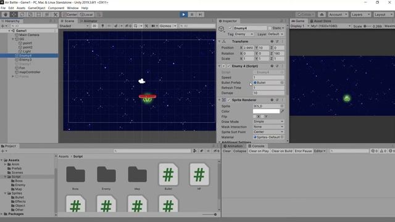Switch to the Asset Store tab

click(320, 21)
